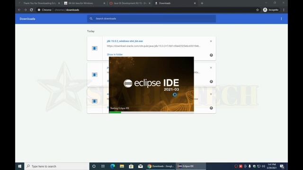Click the Today heading
303x170 pixels.
(91, 31)
